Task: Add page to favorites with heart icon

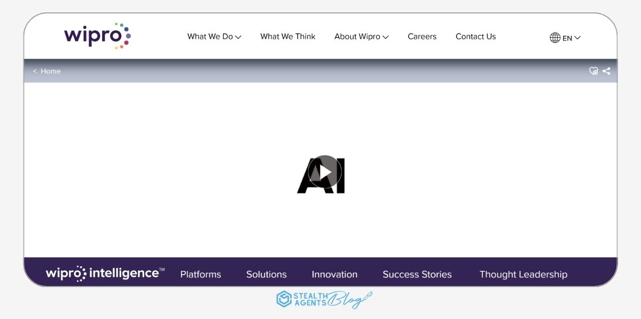Action: (x=593, y=71)
